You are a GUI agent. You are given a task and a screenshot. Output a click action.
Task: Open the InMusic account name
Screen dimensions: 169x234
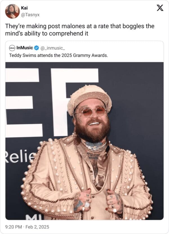click(25, 48)
